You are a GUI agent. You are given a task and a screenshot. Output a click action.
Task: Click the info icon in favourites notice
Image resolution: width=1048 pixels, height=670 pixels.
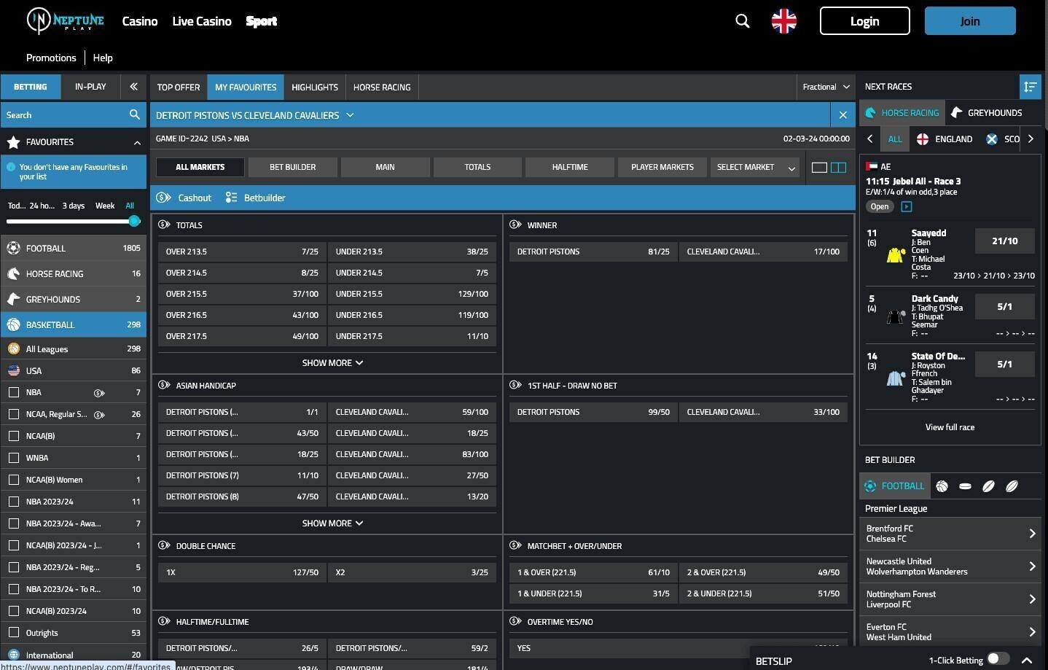coord(11,167)
